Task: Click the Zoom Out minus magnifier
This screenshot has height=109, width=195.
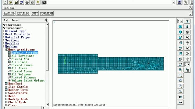Action: coord(180,91)
